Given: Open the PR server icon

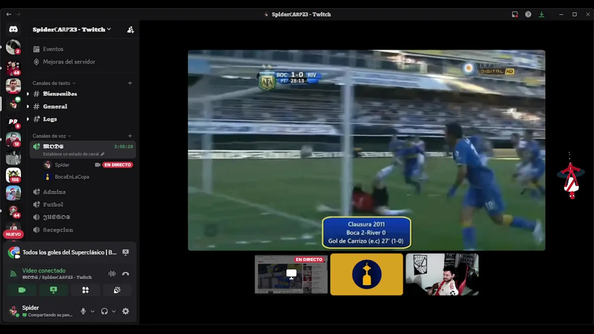Looking at the screenshot, I should click(x=13, y=122).
